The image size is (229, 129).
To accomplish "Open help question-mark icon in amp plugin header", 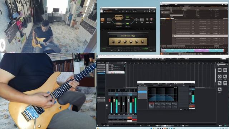I will 152,11.
